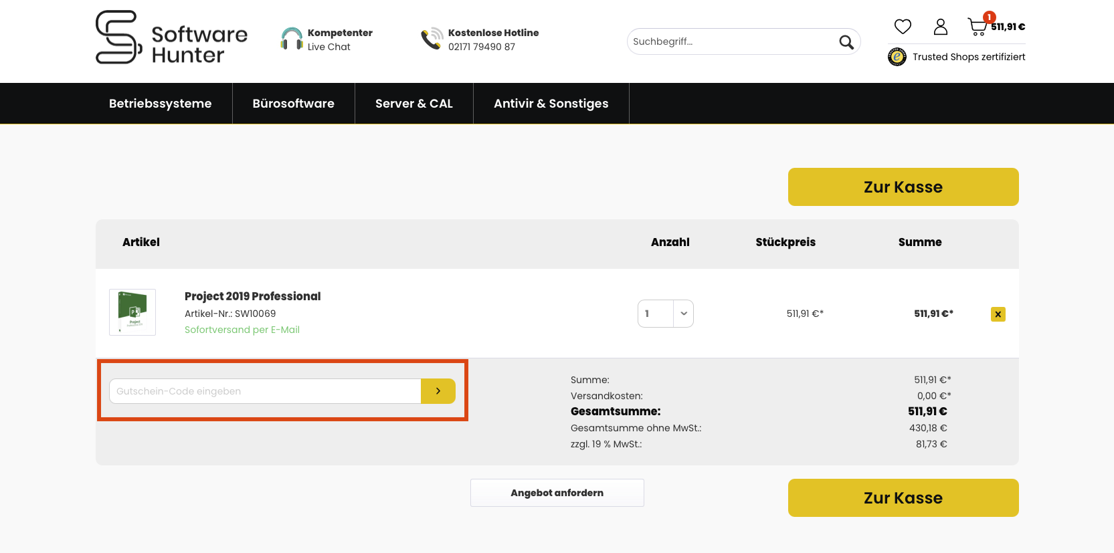The height and width of the screenshot is (553, 1114).
Task: Click the unit price 511,91 €* in item row
Action: pyautogui.click(x=805, y=314)
